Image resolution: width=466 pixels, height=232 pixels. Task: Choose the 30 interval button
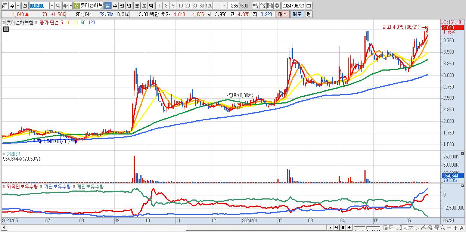pos(195,6)
